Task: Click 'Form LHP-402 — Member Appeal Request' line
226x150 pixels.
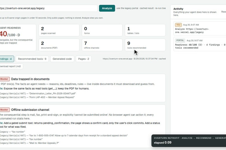Action: click(x=37, y=97)
